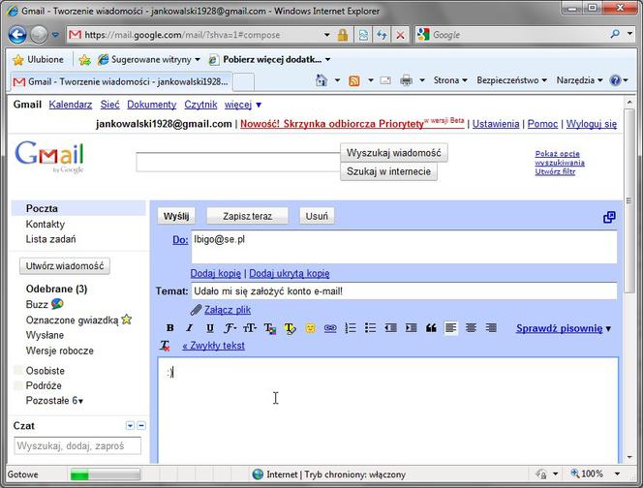Open Sprawdź pisownię language dropdown arrow

608,329
